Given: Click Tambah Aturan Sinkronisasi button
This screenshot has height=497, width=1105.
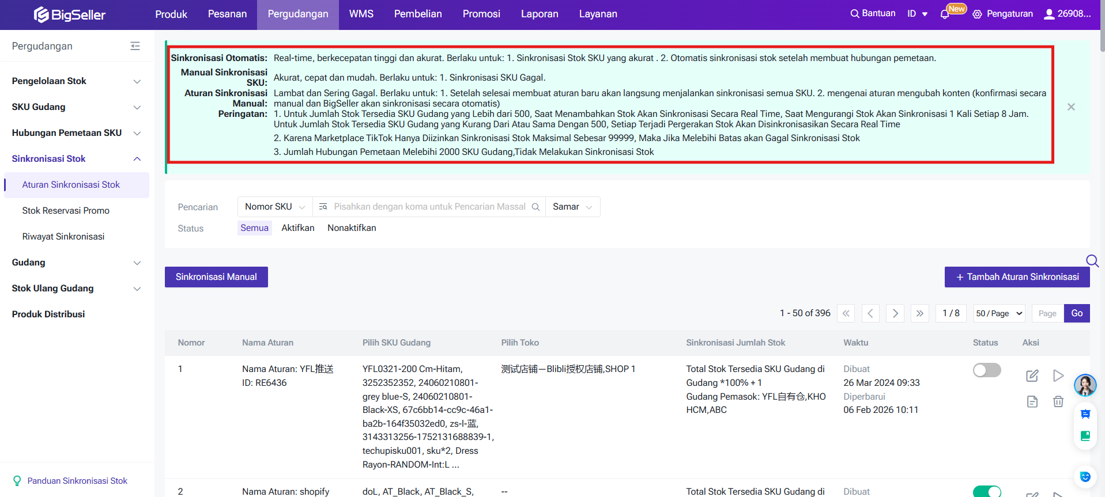Looking at the screenshot, I should point(1017,277).
